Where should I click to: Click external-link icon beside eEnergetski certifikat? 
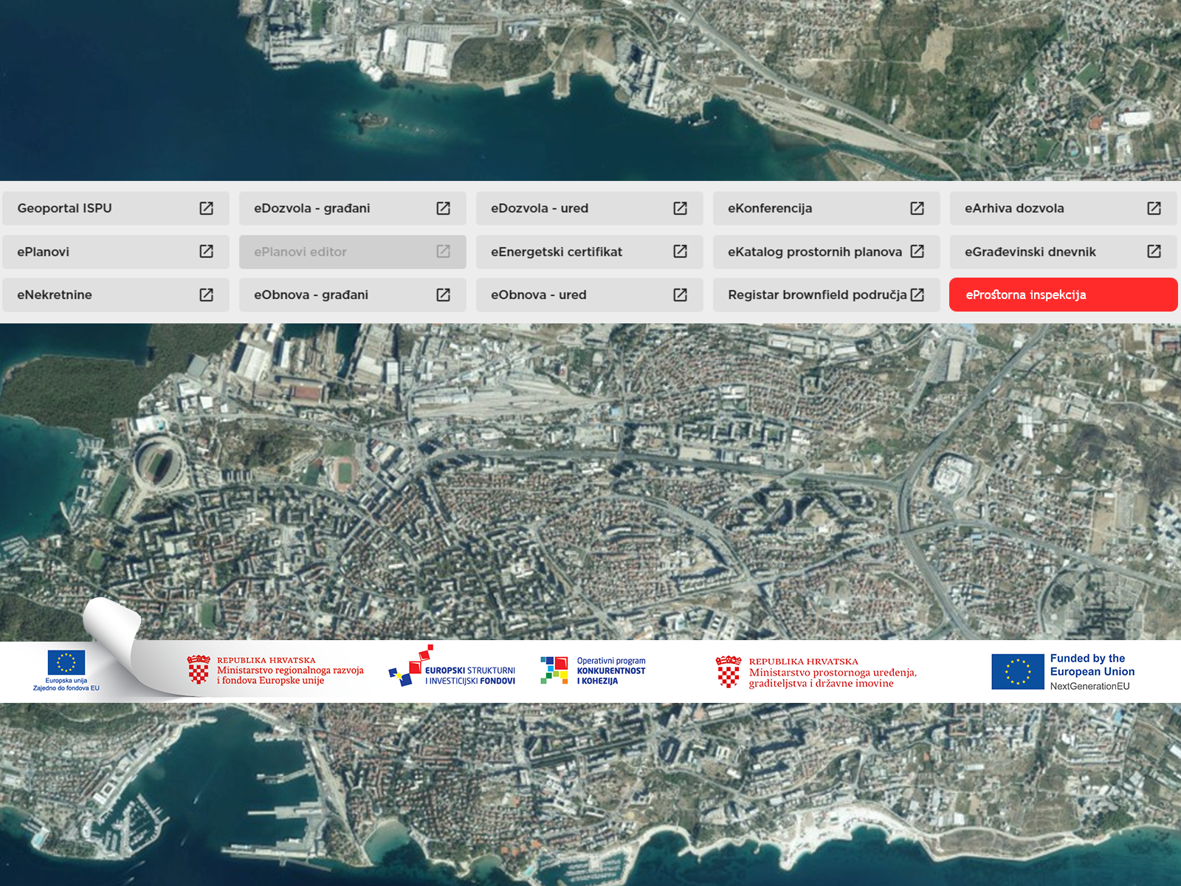point(681,252)
